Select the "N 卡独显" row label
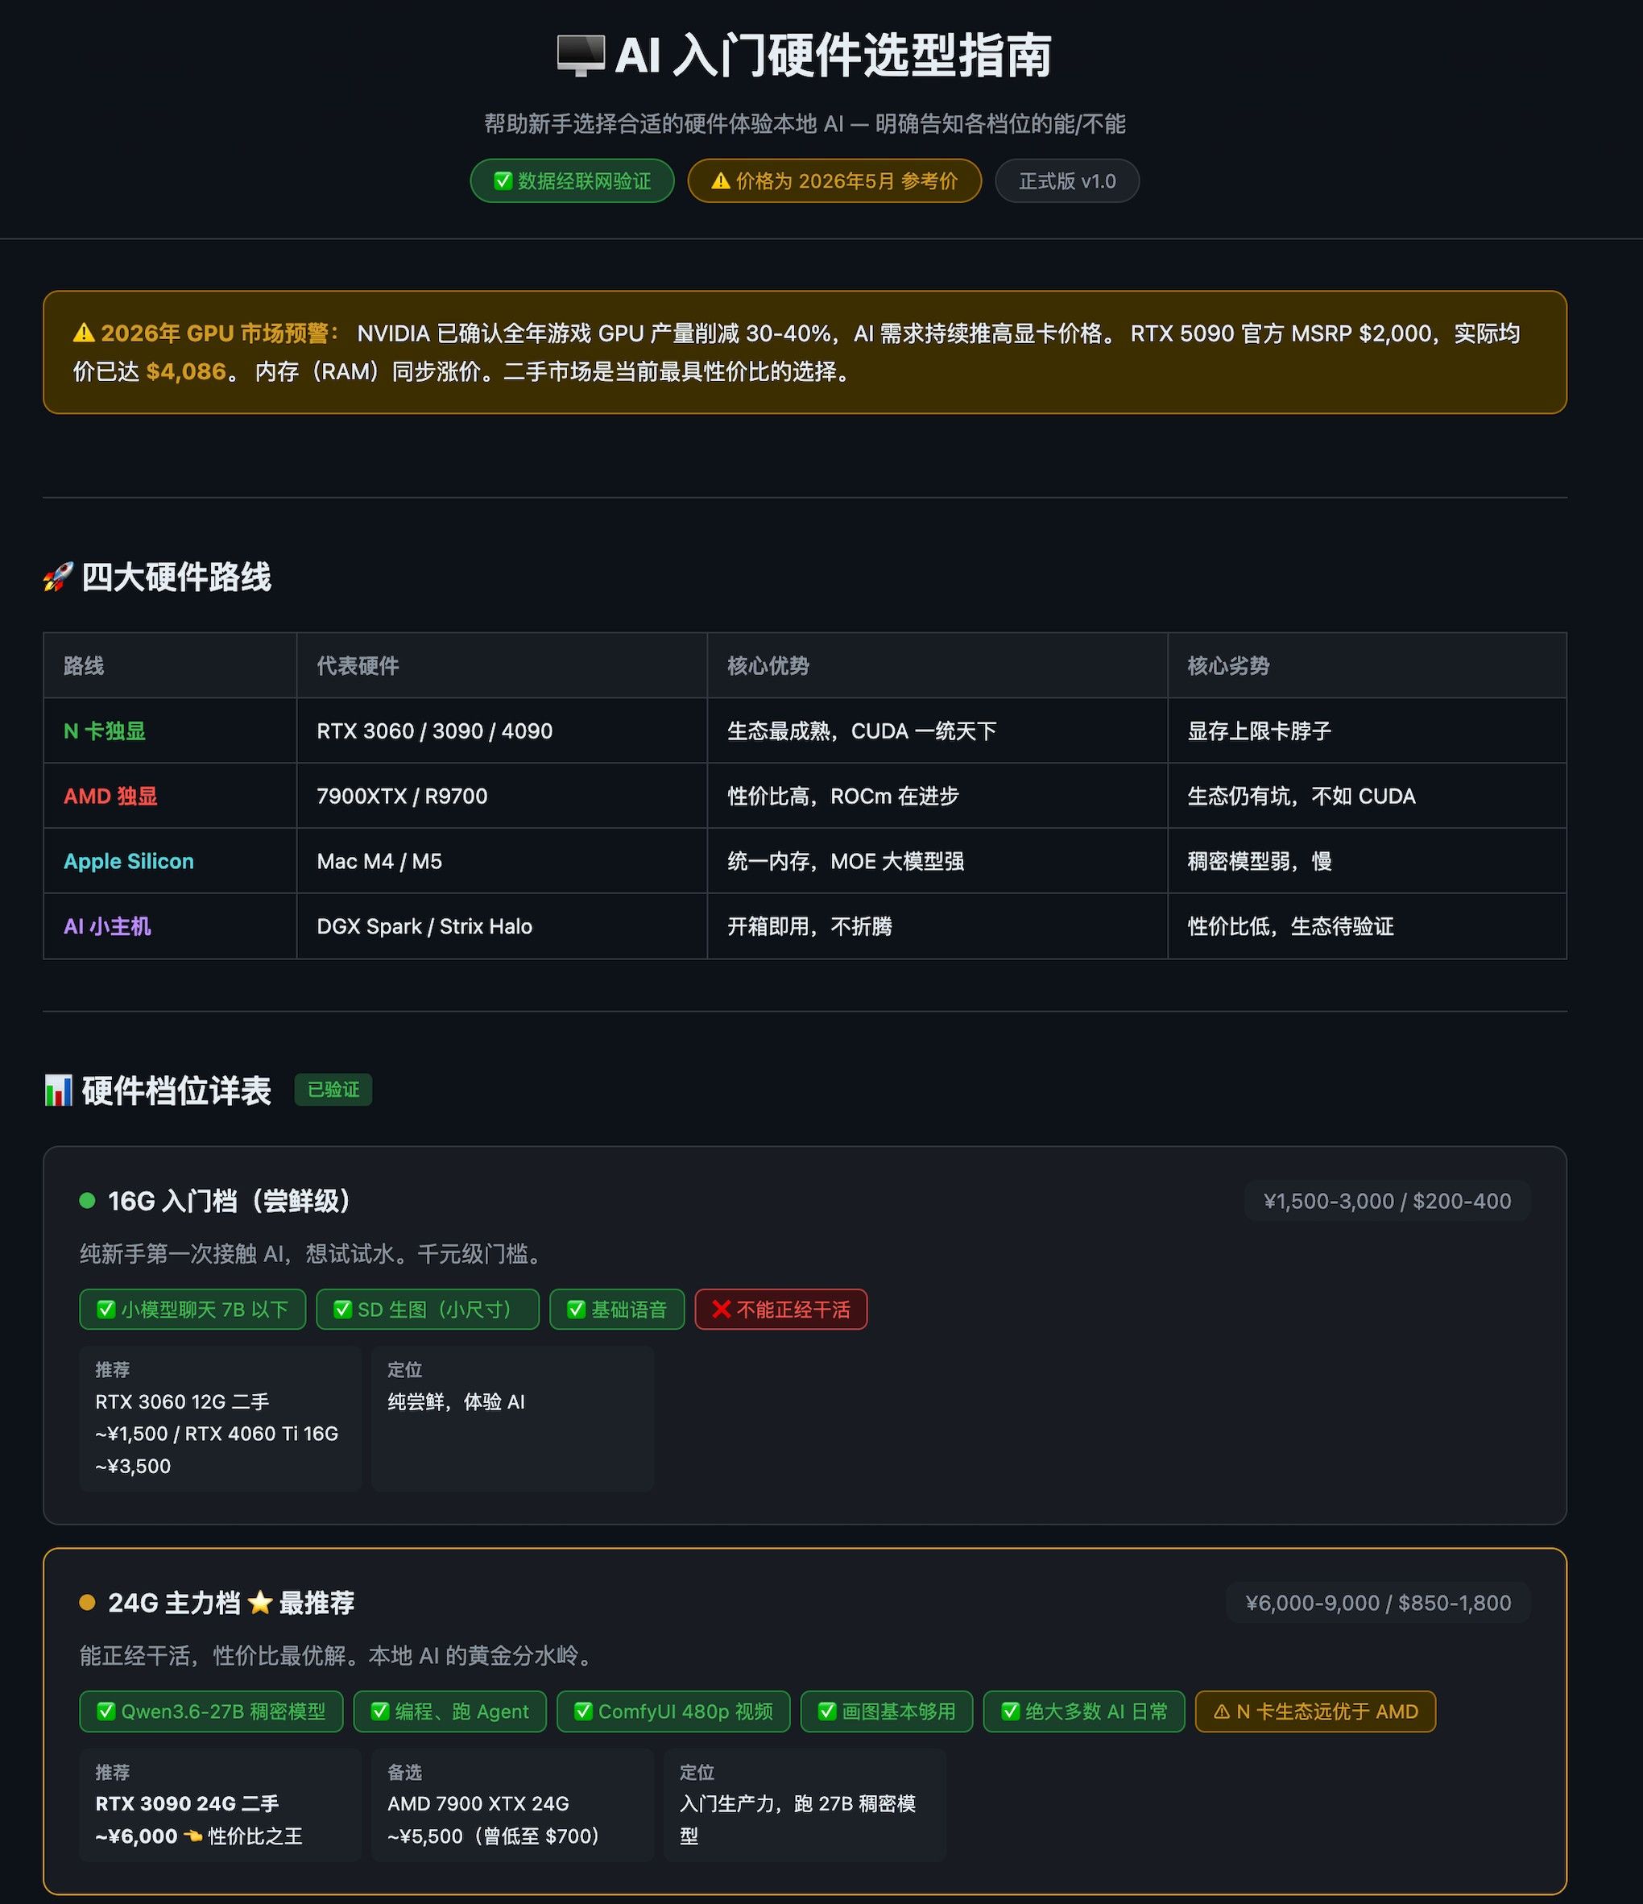This screenshot has height=1904, width=1643. (105, 731)
